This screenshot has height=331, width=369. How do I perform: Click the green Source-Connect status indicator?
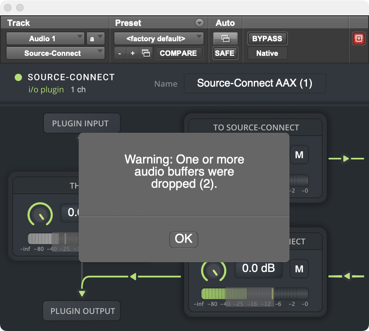click(18, 77)
